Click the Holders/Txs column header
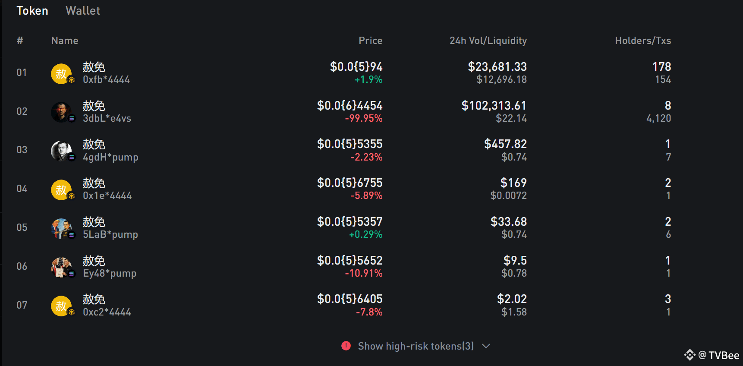 click(642, 41)
